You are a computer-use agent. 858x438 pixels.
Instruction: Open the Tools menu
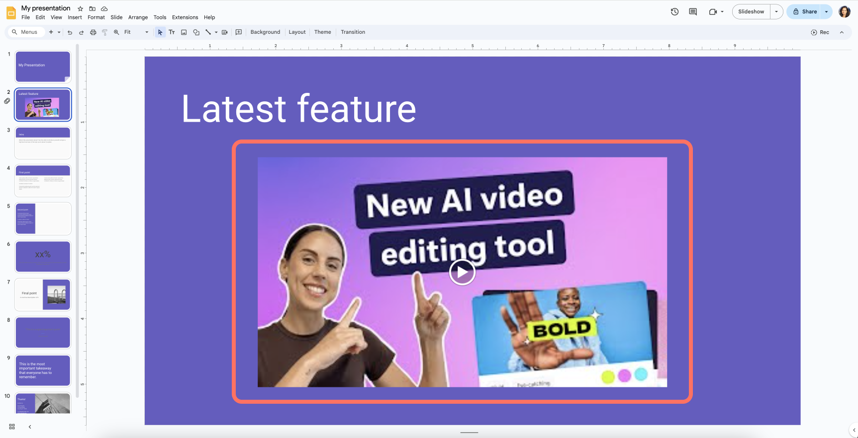click(160, 17)
